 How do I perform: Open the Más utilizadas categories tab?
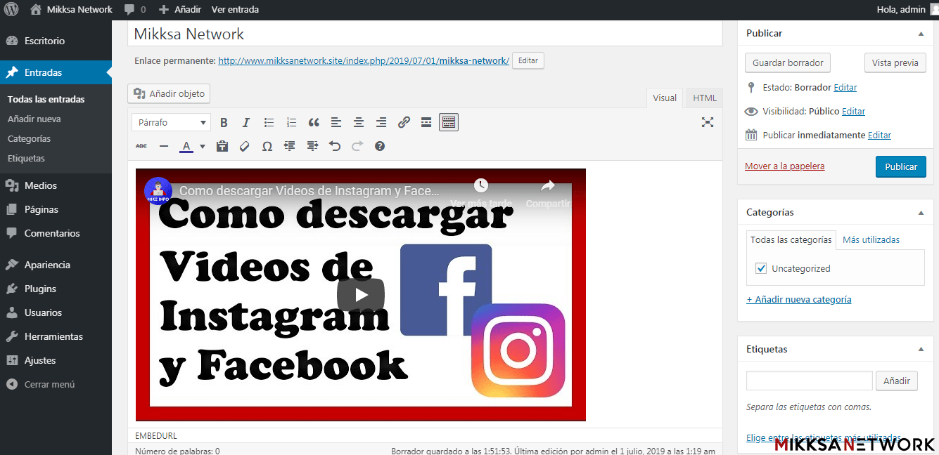871,240
